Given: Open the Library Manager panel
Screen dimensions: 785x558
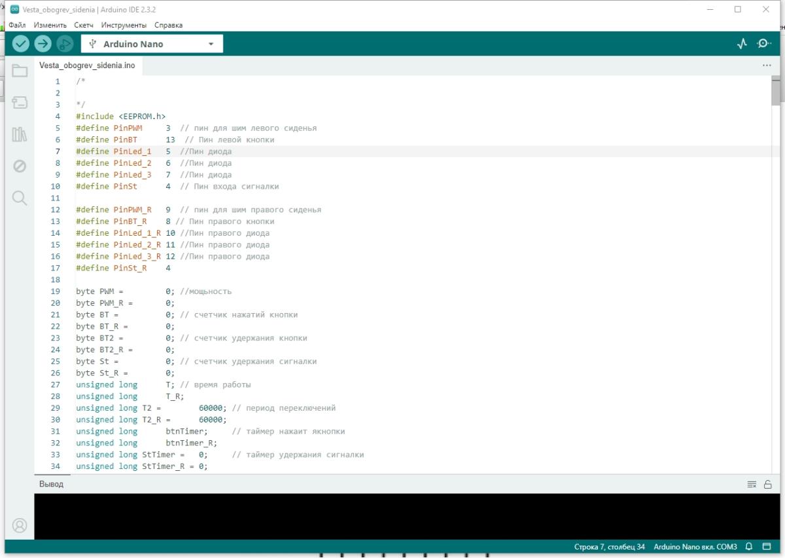Looking at the screenshot, I should [20, 135].
